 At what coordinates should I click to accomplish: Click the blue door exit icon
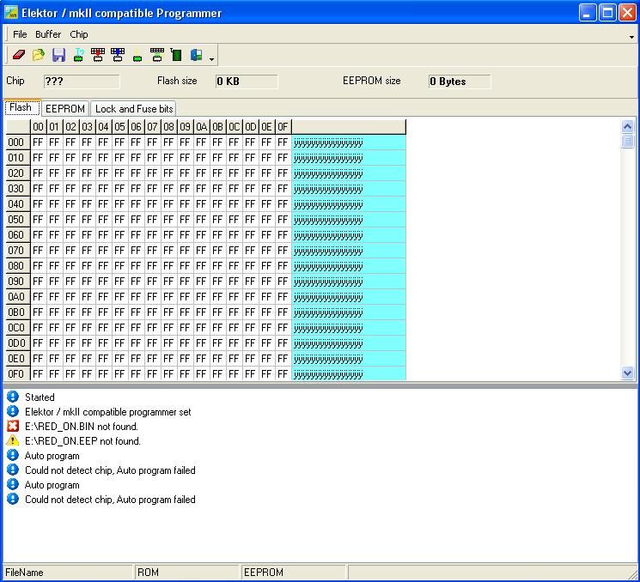[196, 56]
